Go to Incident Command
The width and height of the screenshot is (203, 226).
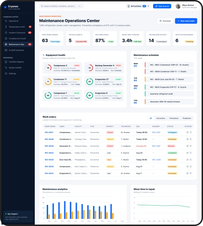pos(18,33)
